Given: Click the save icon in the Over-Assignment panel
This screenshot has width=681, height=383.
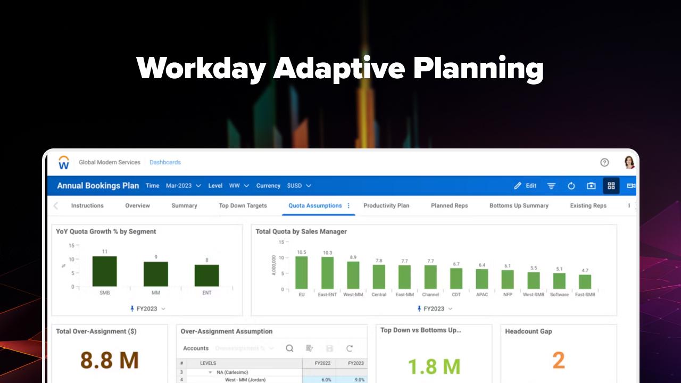Looking at the screenshot, I should (x=330, y=348).
